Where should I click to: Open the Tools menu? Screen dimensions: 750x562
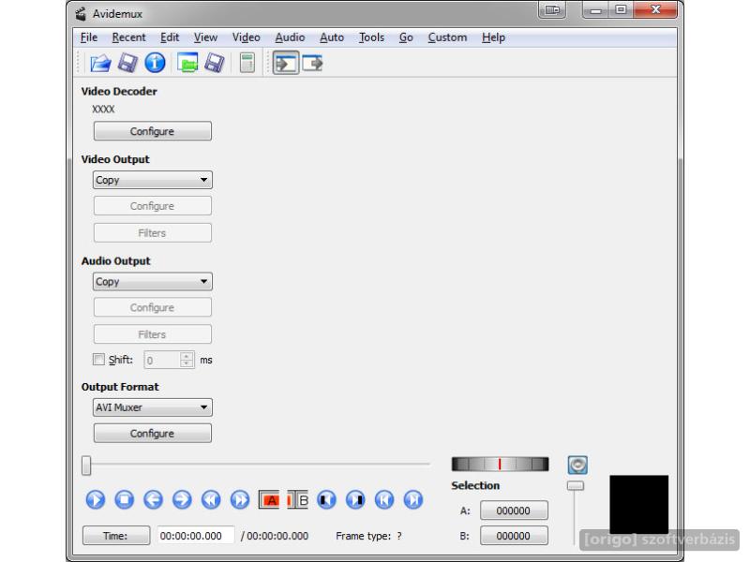point(371,37)
